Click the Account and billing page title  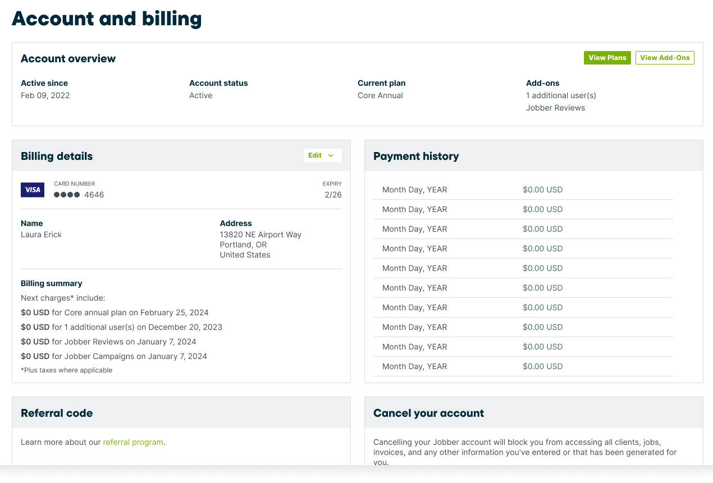[107, 19]
